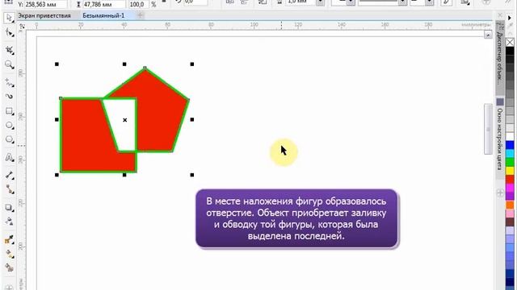517x290 pixels.
Task: Select the Transparency tool
Action: pyautogui.click(x=9, y=222)
